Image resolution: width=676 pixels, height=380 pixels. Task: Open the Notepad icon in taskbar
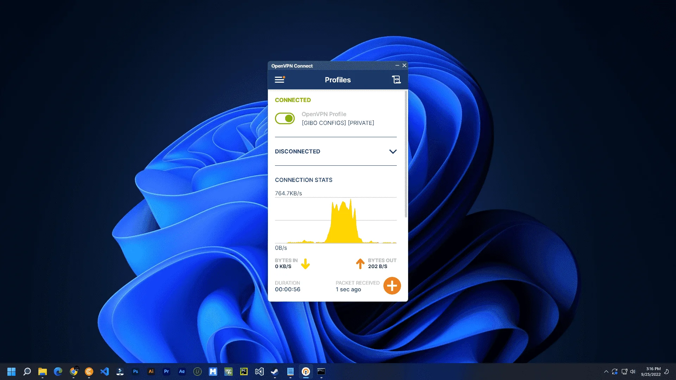[x=290, y=372]
